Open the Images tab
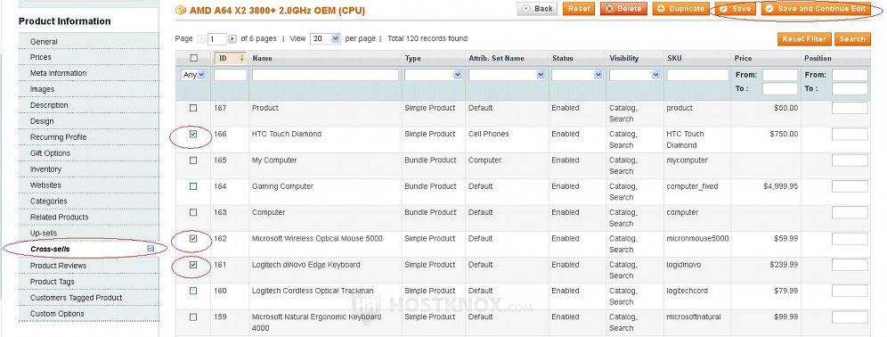The image size is (887, 337). 89,89
